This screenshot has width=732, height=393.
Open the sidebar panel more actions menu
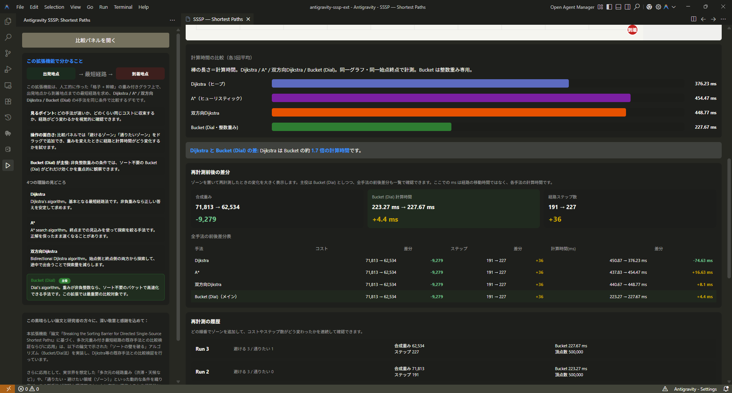point(172,20)
